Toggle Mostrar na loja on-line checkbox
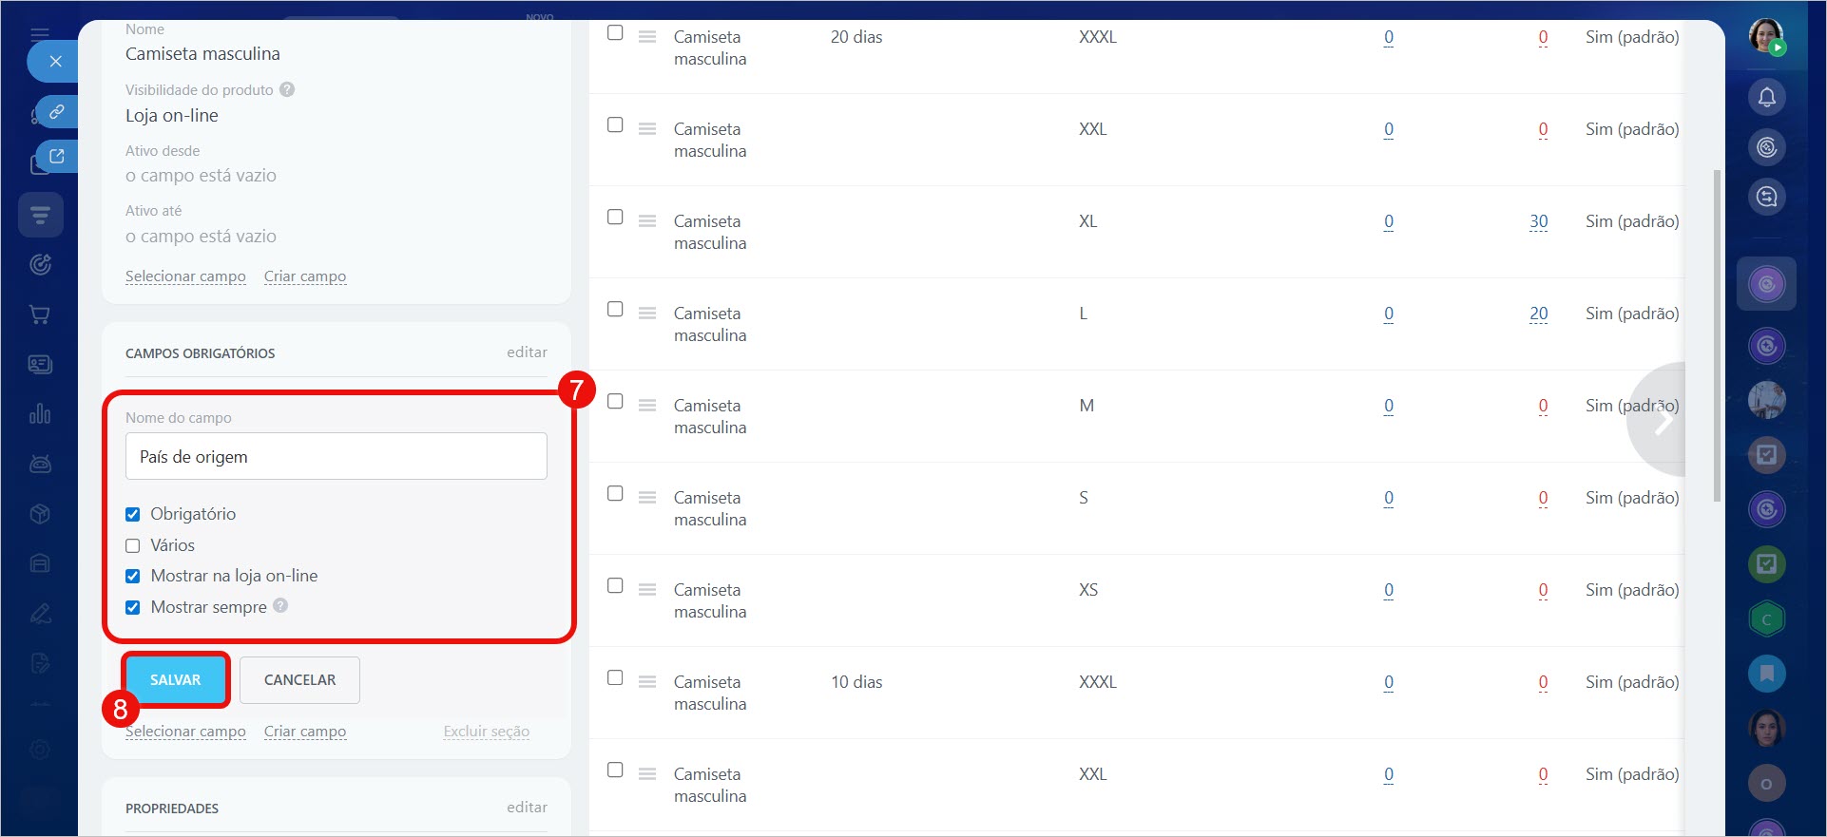 tap(133, 576)
